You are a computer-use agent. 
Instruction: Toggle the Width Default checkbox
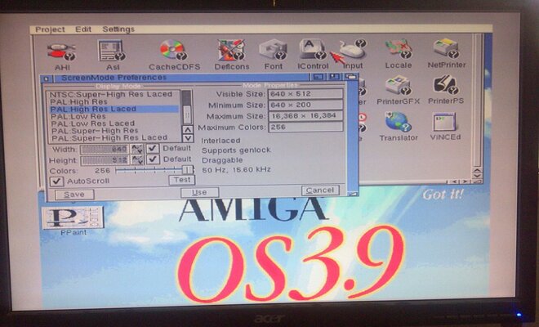pos(153,148)
